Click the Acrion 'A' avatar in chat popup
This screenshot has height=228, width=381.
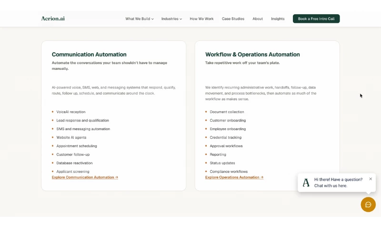[x=306, y=182]
